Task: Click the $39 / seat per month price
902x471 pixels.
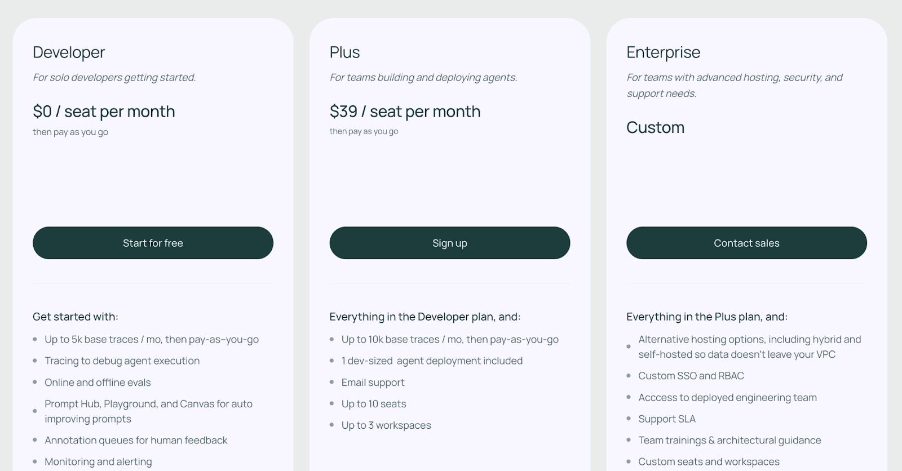Action: (405, 112)
